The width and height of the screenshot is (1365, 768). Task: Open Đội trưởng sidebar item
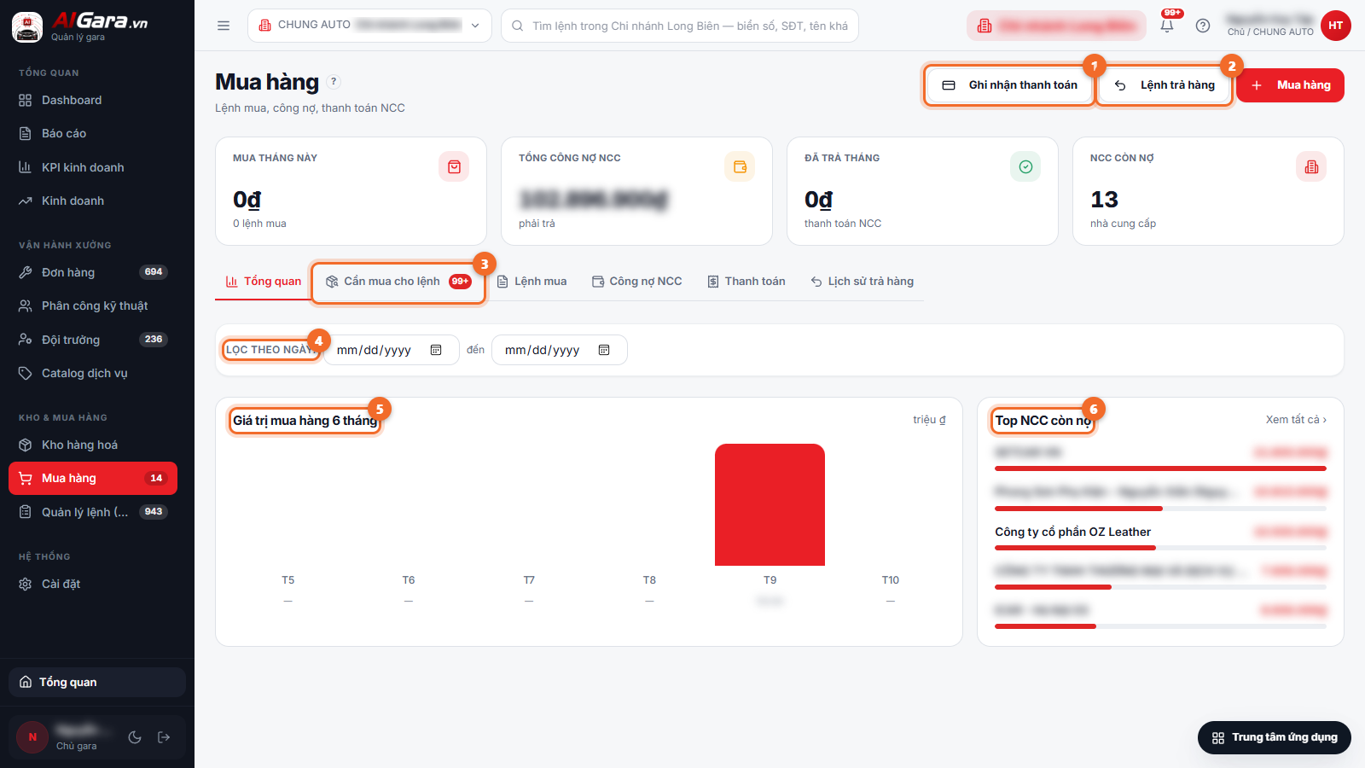(93, 340)
